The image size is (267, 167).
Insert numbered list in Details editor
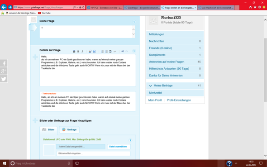coord(102,52)
